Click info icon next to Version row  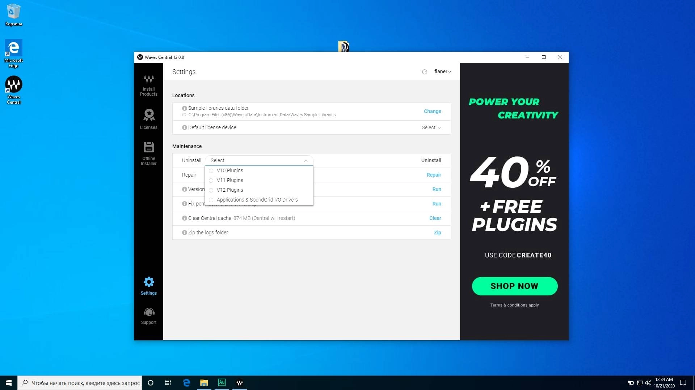point(184,189)
